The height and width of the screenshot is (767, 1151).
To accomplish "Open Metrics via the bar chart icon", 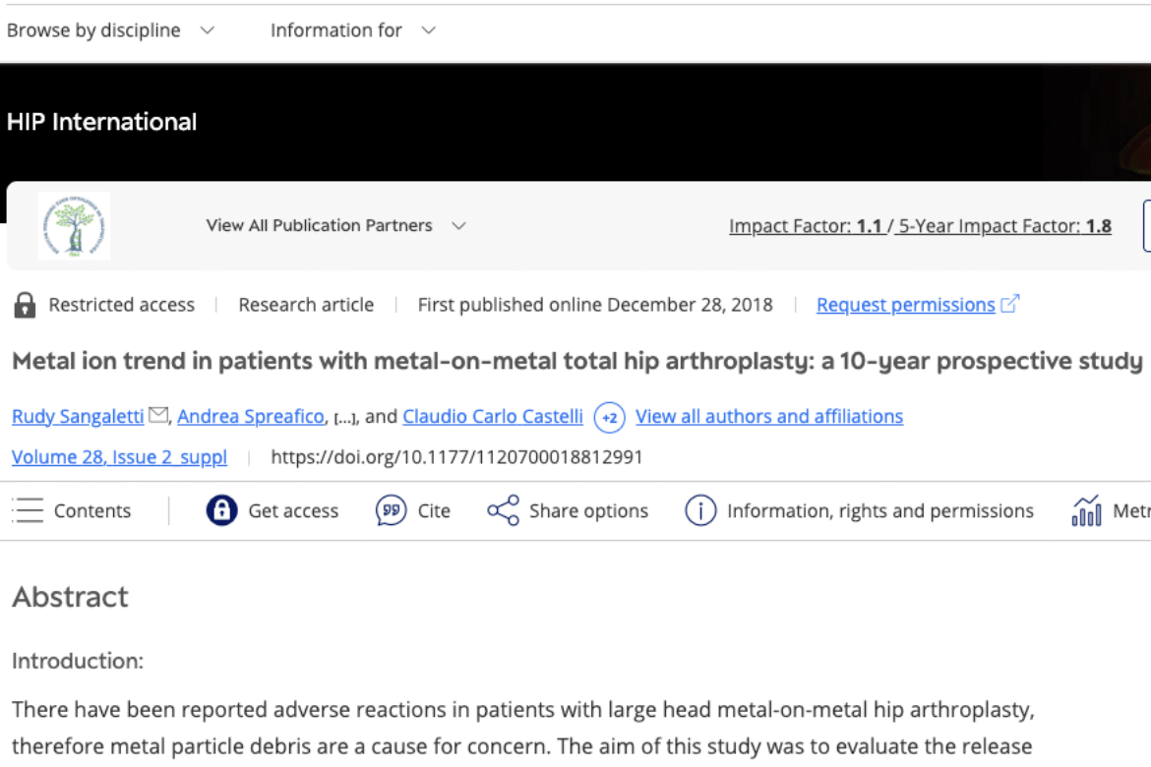I will (x=1086, y=510).
